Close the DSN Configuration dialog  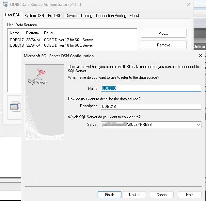[200, 56]
